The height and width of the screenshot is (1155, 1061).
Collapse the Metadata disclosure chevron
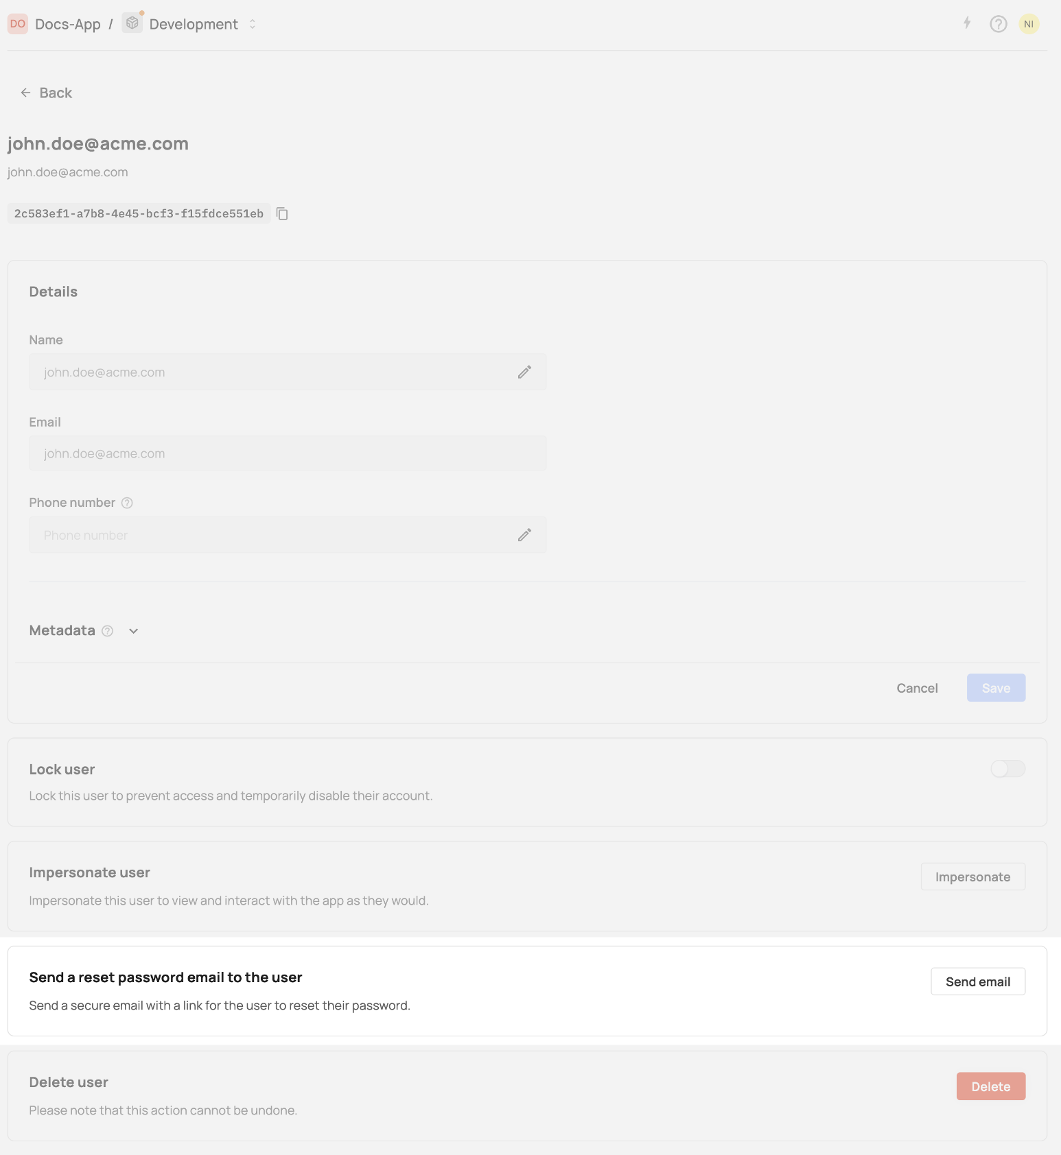click(x=133, y=630)
